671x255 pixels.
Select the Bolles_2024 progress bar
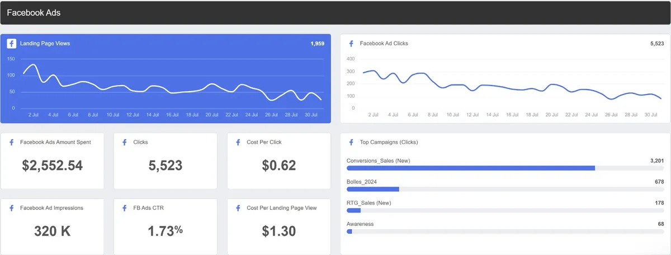505,189
